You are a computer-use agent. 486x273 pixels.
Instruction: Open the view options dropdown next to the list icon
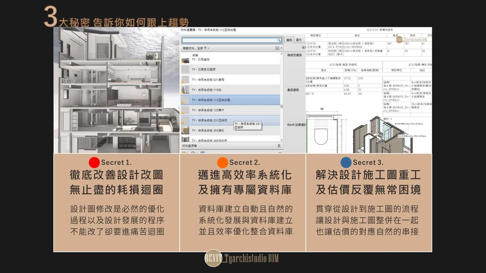[x=281, y=48]
